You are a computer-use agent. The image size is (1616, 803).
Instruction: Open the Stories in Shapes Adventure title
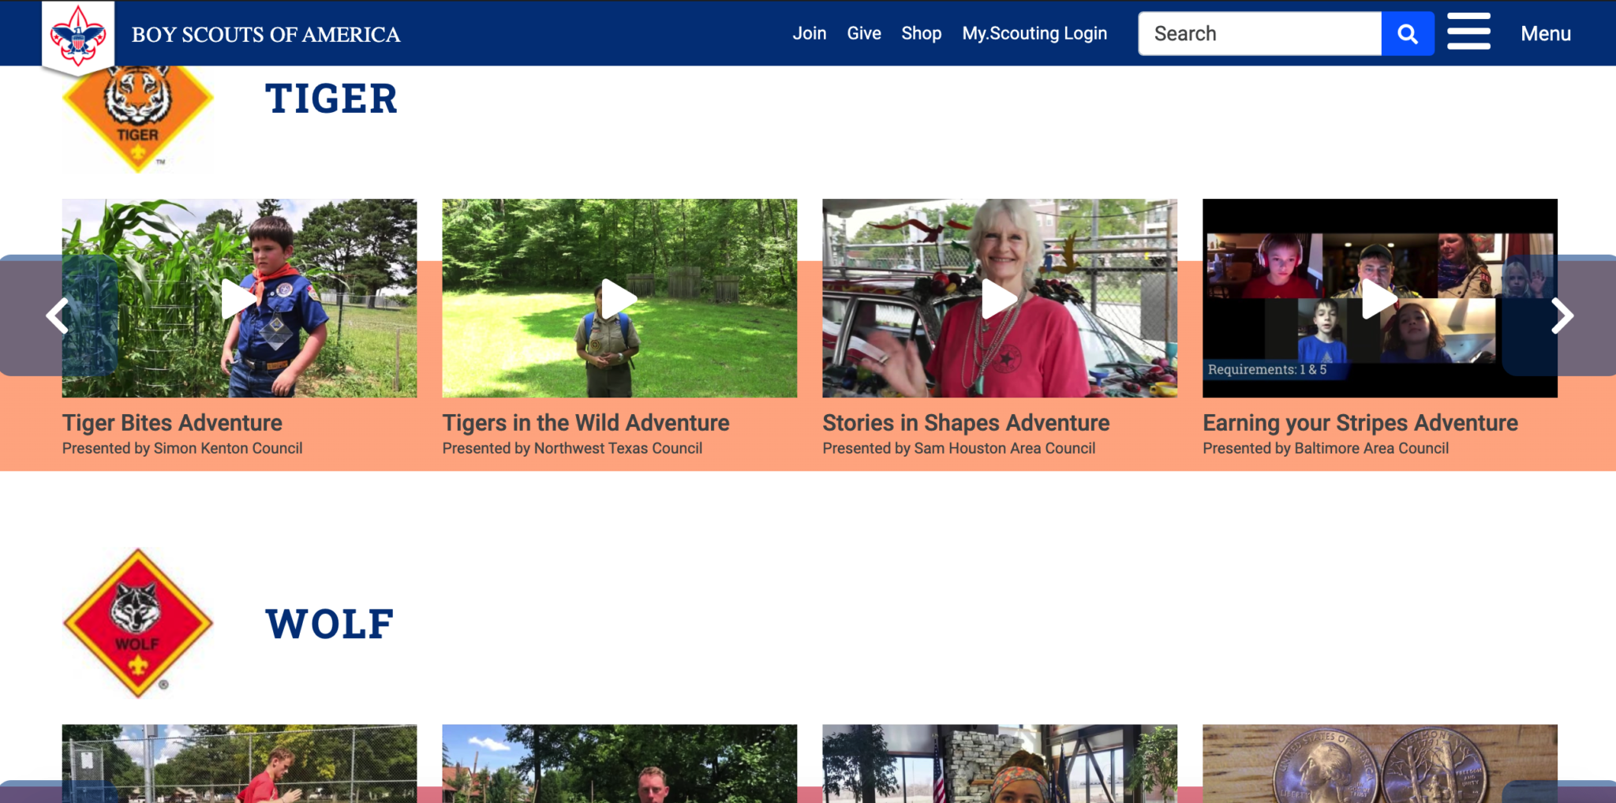click(x=965, y=423)
